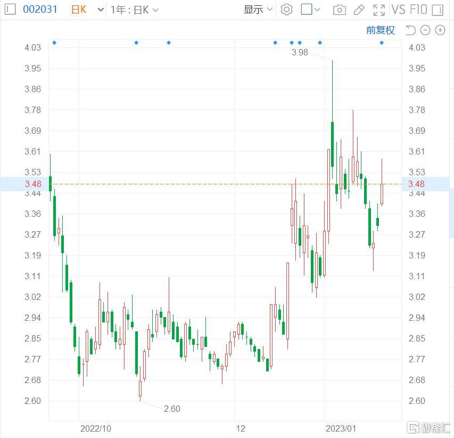The image size is (454, 438).
Task: Toggle the right sidebar panel icon
Action: (438, 10)
